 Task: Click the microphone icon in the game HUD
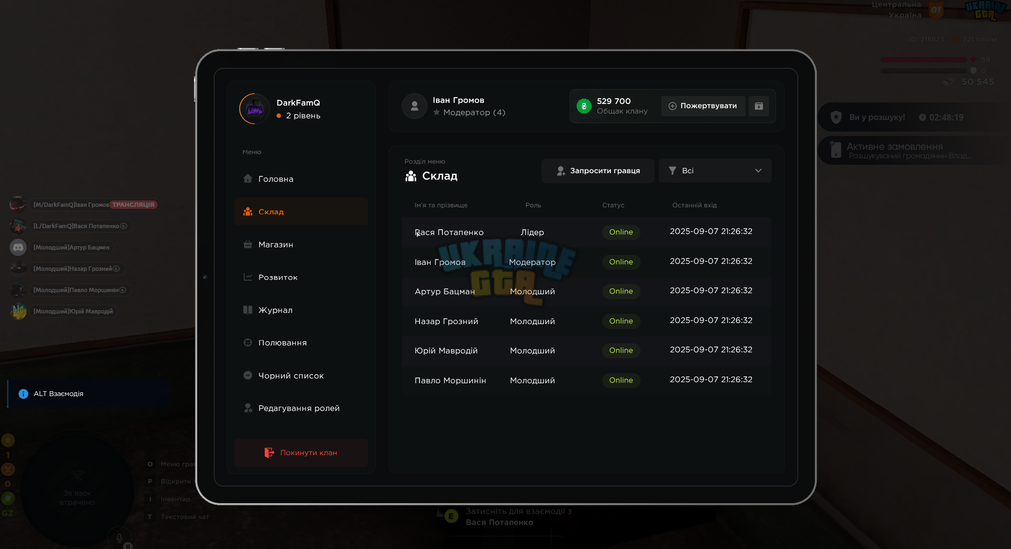(x=119, y=538)
